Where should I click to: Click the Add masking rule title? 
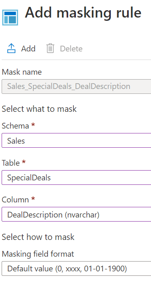pyautogui.click(x=83, y=13)
